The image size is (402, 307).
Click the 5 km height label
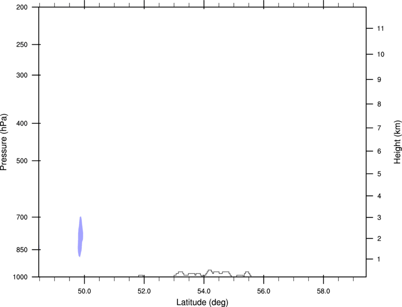click(379, 174)
